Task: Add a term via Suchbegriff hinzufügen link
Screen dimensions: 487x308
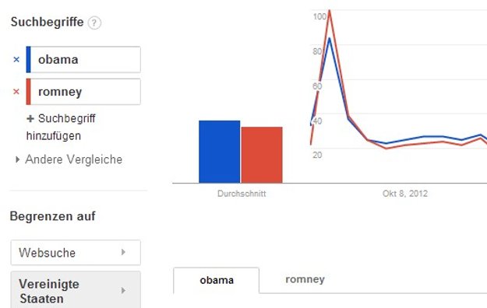Action: [61, 128]
